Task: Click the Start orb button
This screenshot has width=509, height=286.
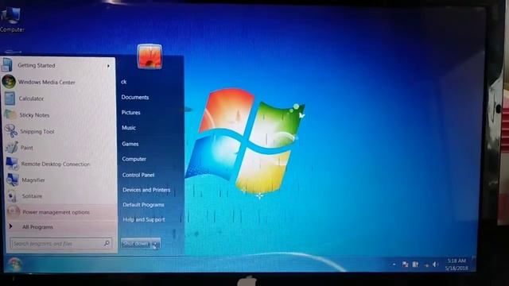Action: (x=14, y=265)
